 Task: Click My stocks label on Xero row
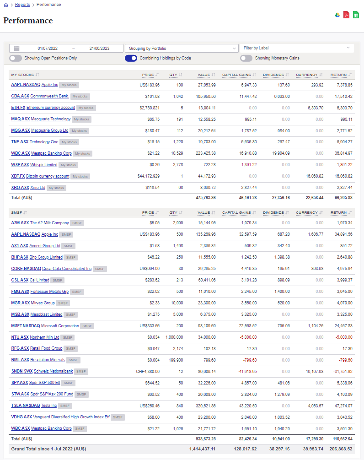[56, 188]
